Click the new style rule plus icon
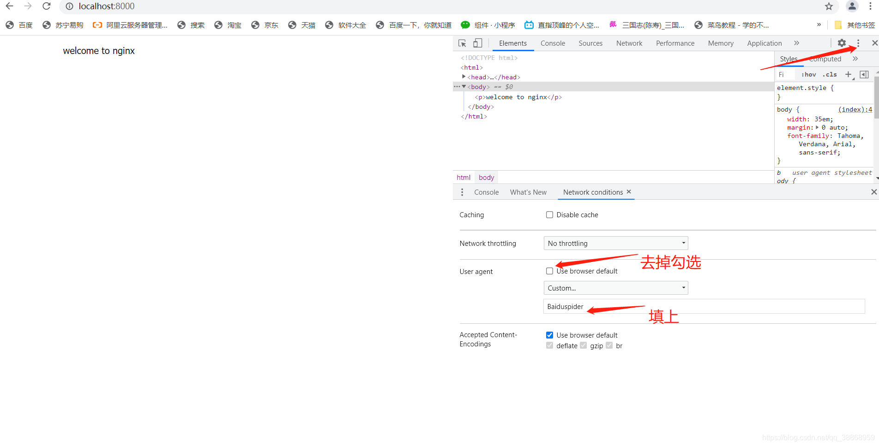Image resolution: width=879 pixels, height=446 pixels. tap(848, 74)
